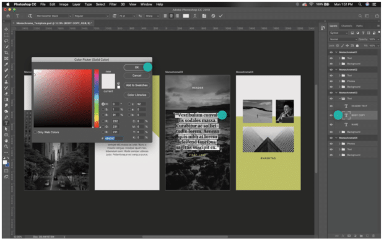Select the History Brush tool
Screen dimensions: 384x241
point(6,88)
